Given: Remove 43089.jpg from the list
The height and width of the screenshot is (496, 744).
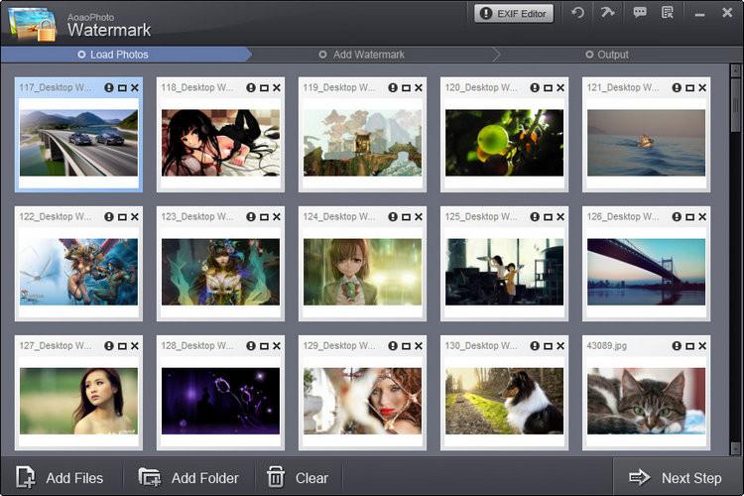Looking at the screenshot, I should [x=702, y=346].
